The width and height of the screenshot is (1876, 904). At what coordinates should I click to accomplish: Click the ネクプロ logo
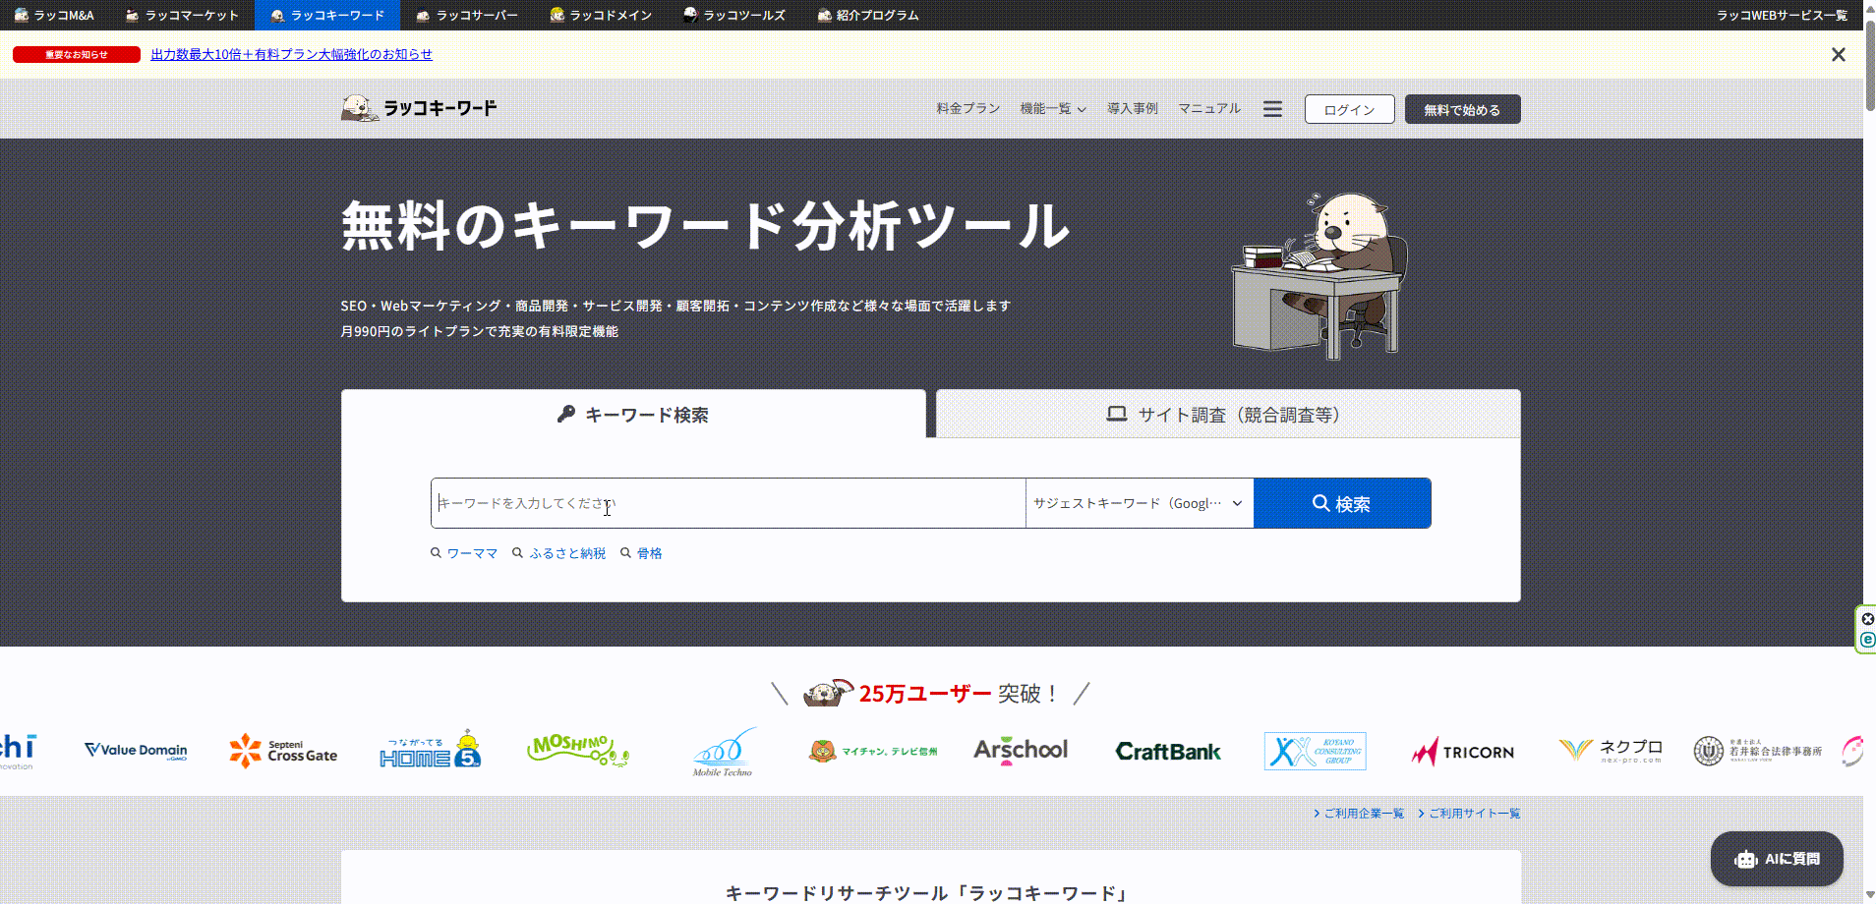tap(1611, 751)
